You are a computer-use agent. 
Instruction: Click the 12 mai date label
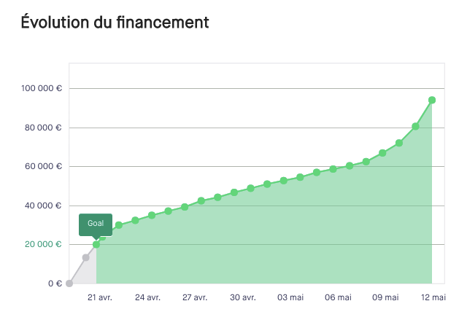(433, 297)
